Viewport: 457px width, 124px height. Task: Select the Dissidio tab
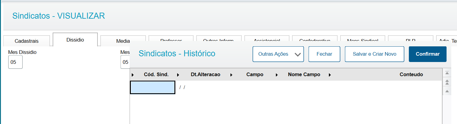point(75,40)
